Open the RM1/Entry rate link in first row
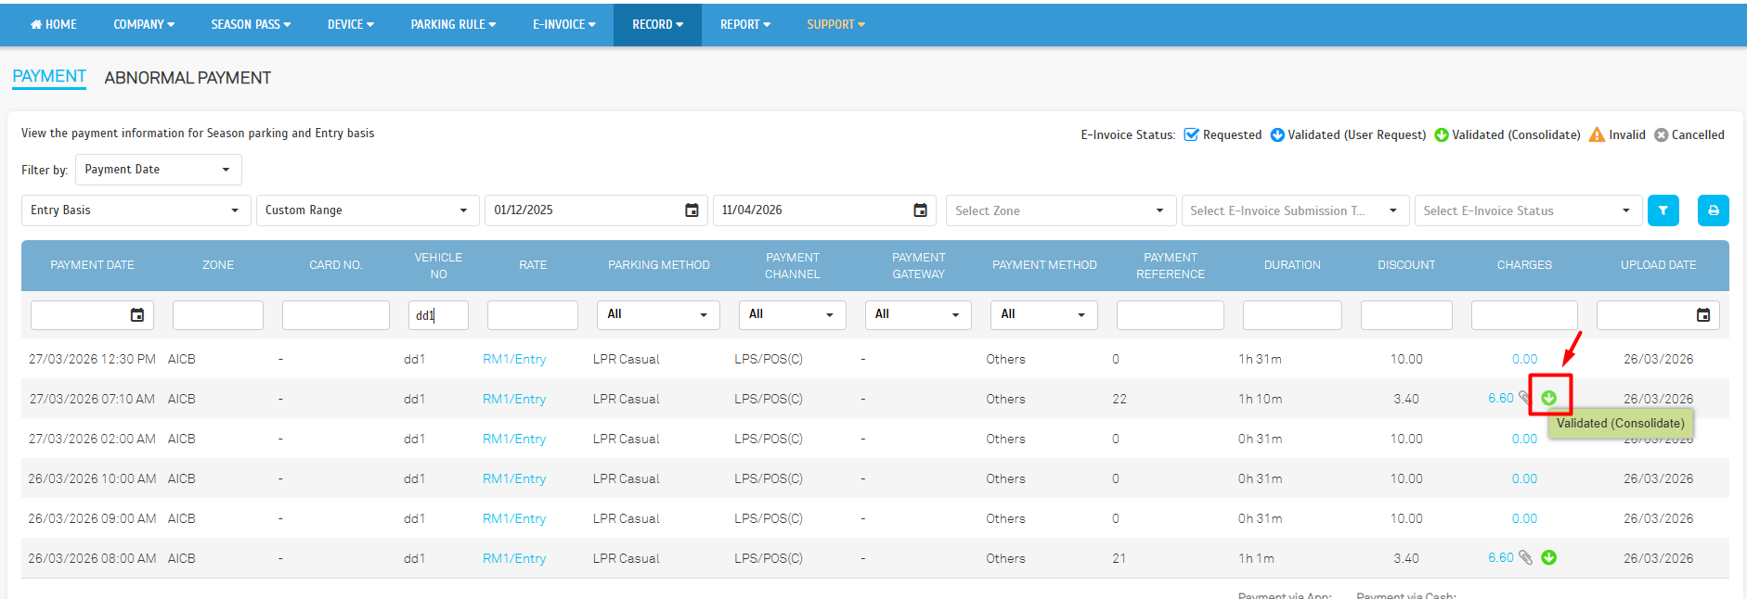This screenshot has height=599, width=1747. [x=513, y=359]
